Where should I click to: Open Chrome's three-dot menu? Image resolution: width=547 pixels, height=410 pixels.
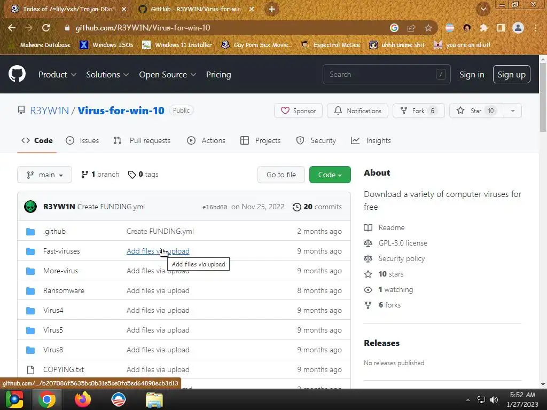click(x=535, y=28)
